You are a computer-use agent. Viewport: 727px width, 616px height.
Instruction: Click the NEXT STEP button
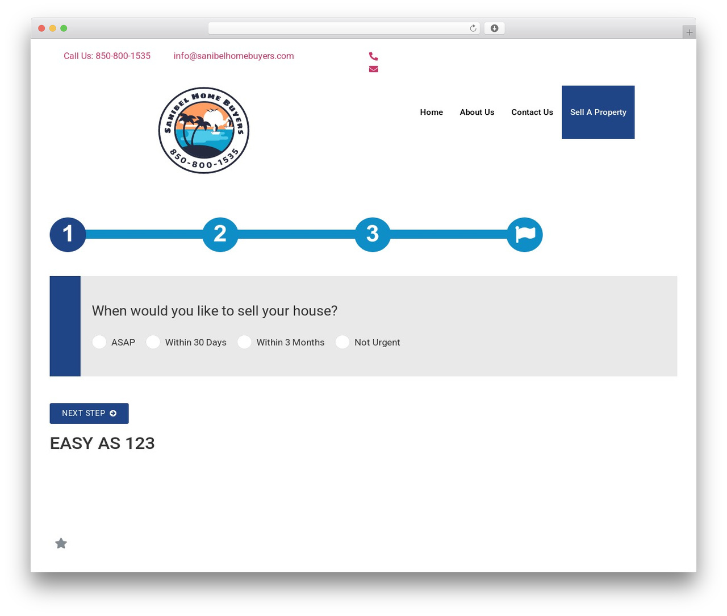(x=89, y=413)
